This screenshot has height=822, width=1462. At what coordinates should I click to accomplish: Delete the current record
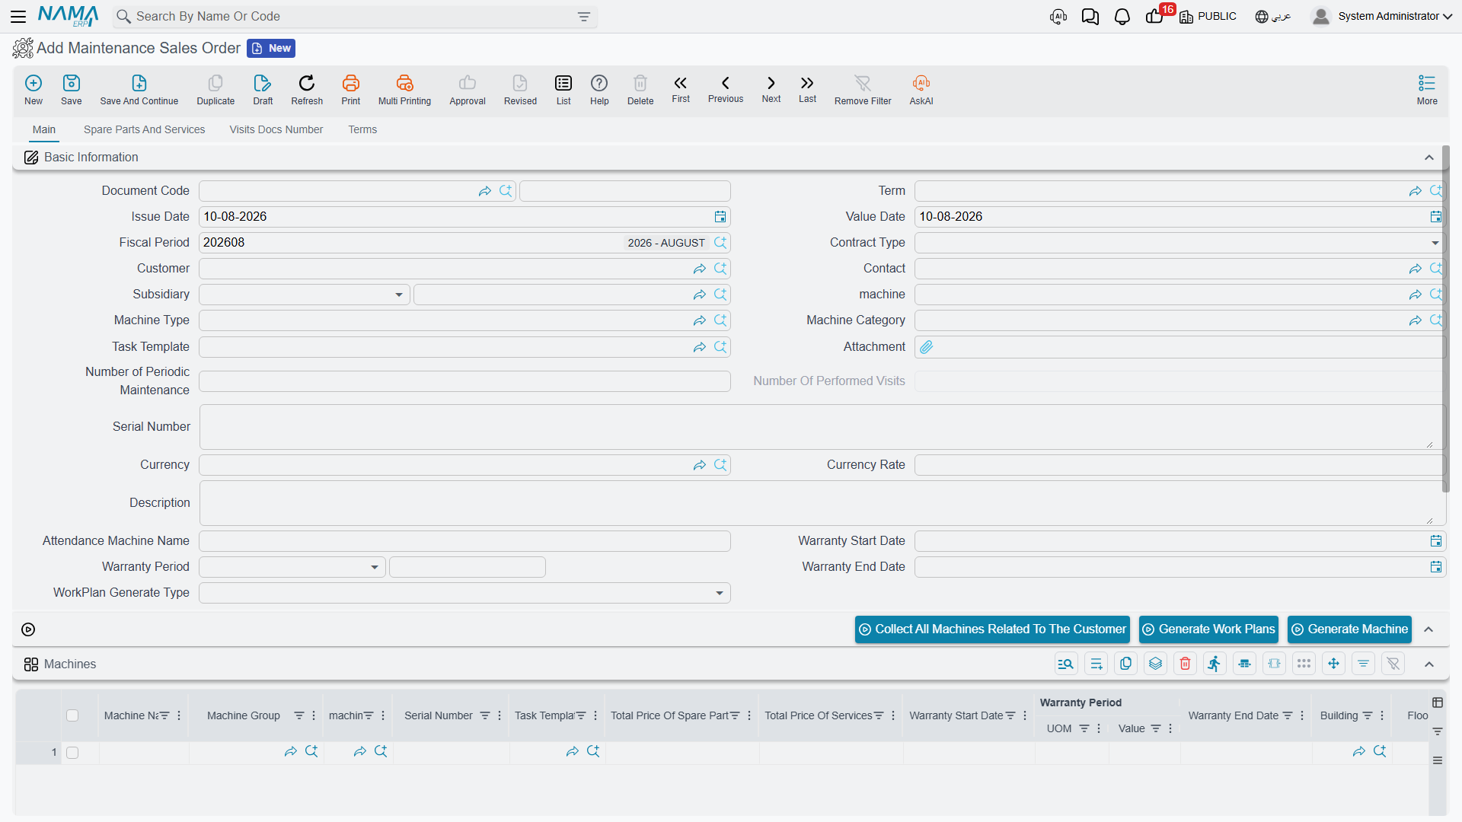(640, 90)
